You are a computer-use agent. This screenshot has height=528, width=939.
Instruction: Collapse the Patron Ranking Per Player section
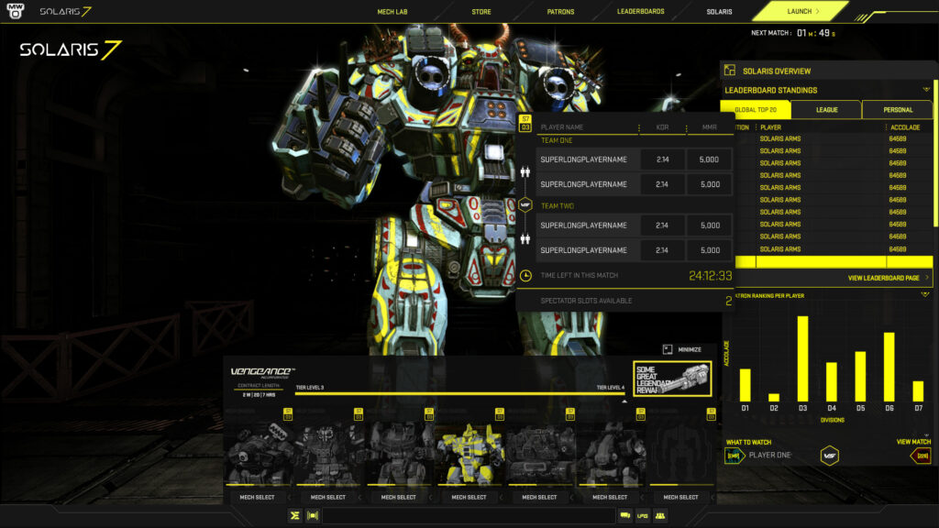pyautogui.click(x=925, y=294)
